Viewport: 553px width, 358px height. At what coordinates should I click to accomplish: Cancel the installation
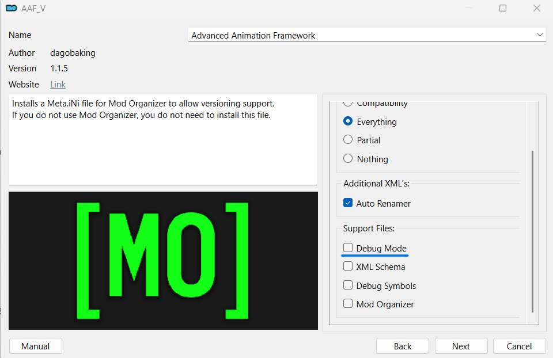click(519, 346)
